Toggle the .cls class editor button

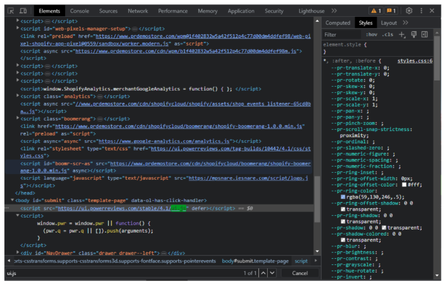point(387,34)
